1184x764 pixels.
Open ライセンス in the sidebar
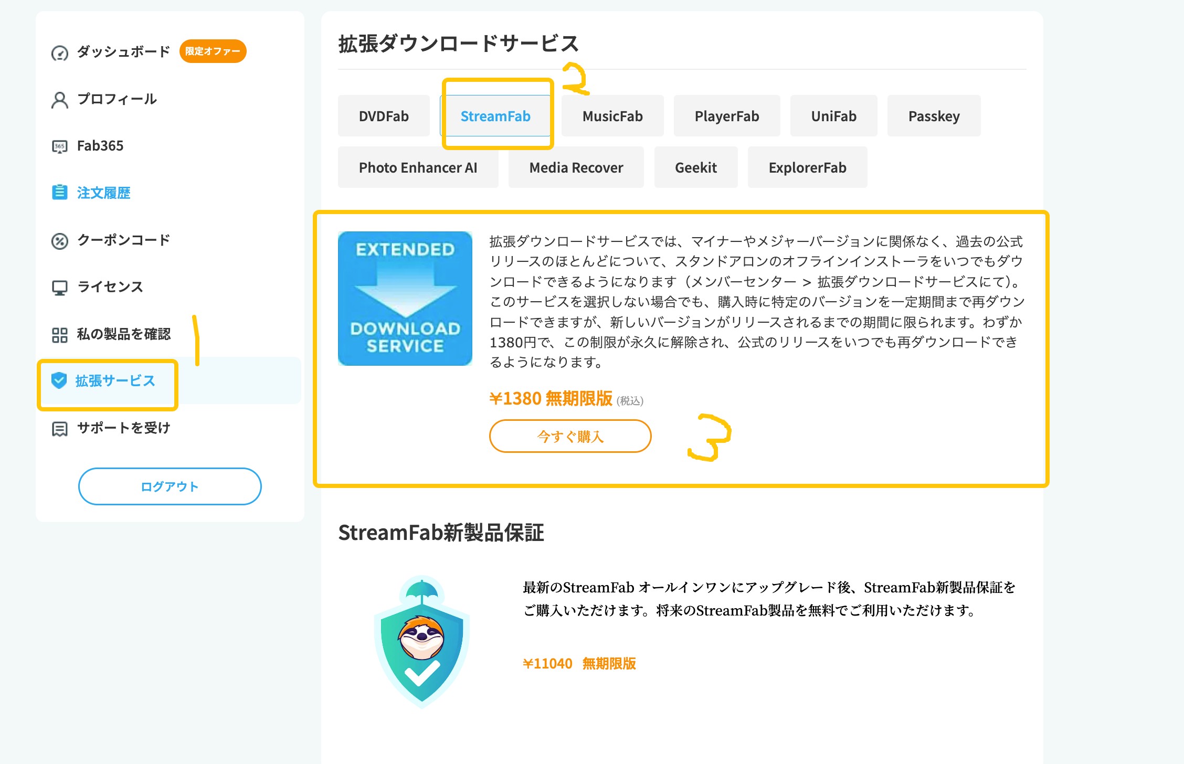[110, 286]
